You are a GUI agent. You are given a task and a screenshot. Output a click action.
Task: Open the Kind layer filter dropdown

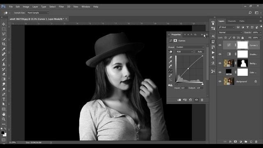coord(226,27)
